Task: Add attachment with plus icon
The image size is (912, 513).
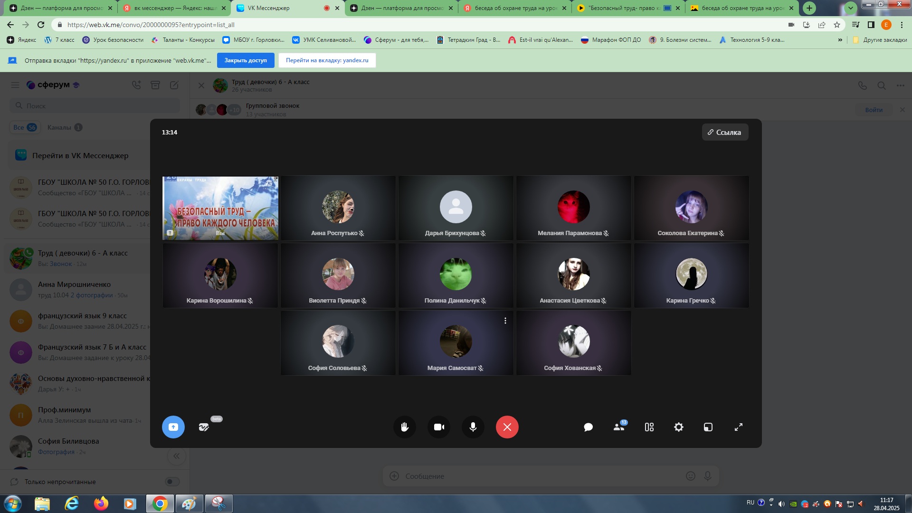Action: [x=394, y=476]
